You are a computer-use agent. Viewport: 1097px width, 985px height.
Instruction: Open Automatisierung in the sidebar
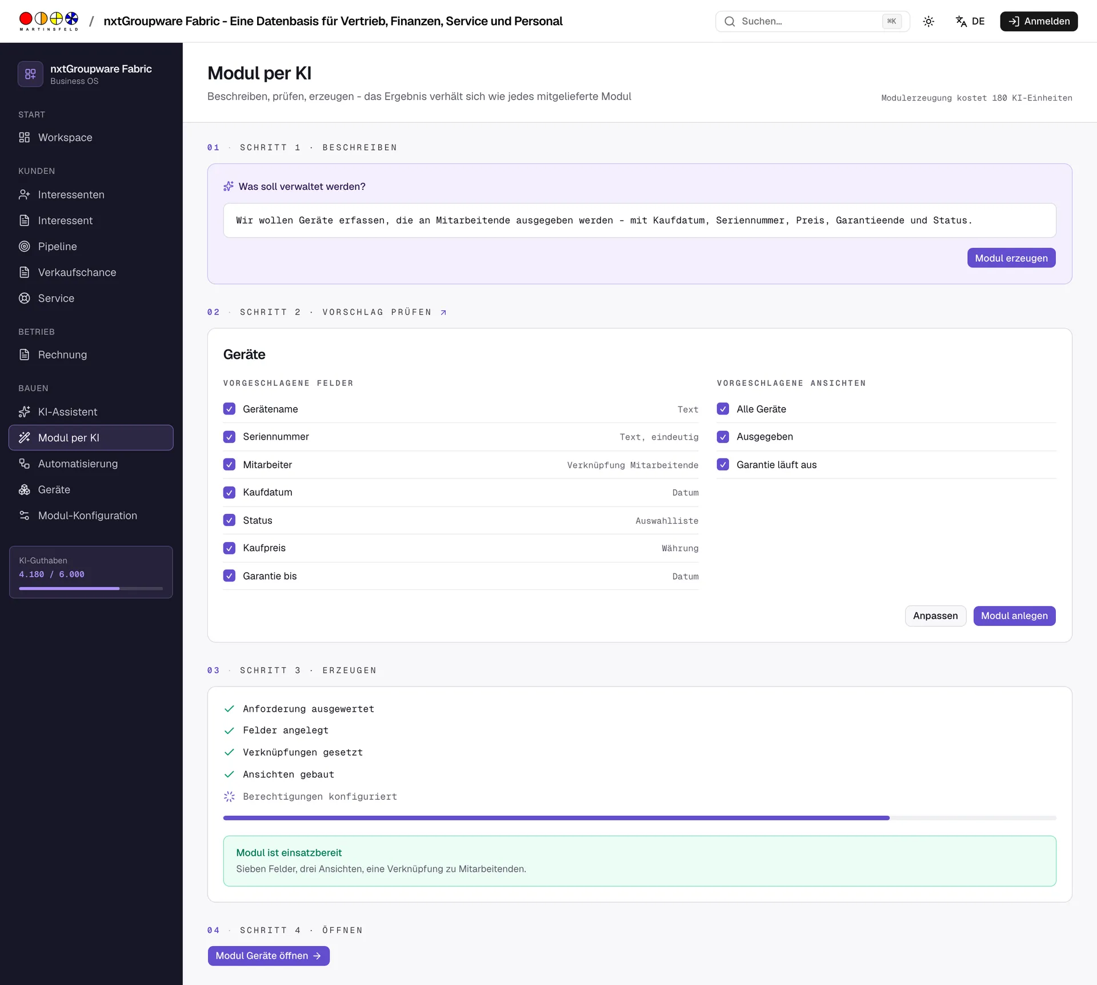(91, 464)
